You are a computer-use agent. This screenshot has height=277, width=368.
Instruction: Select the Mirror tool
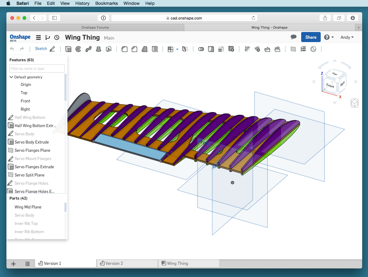(x=185, y=49)
